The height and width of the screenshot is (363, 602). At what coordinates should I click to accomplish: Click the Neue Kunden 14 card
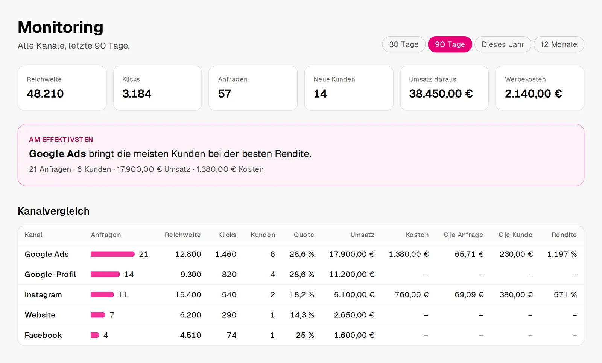coord(349,88)
